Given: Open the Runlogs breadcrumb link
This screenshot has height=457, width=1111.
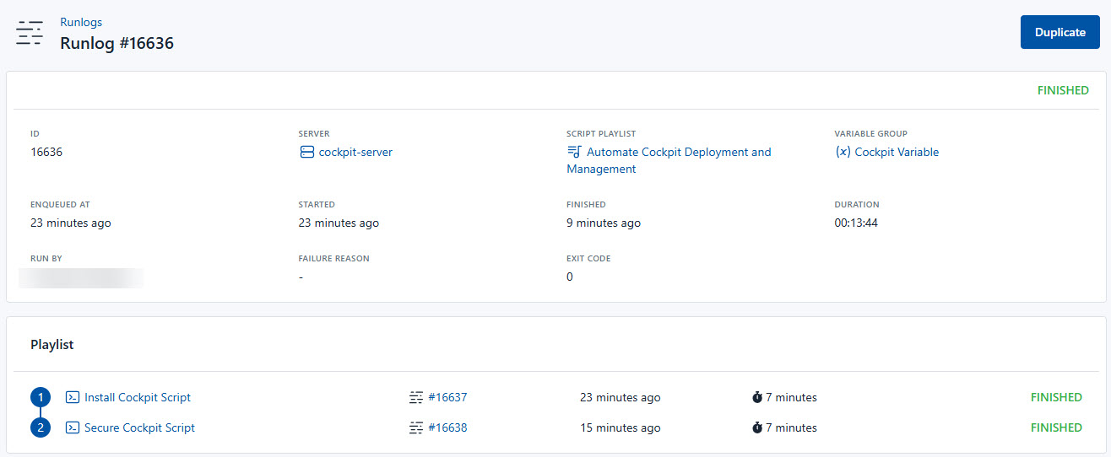Looking at the screenshot, I should tap(81, 23).
